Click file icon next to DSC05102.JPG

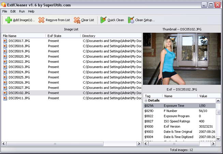tap(5, 93)
